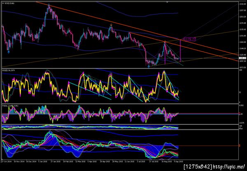Image resolution: width=247 pixels, height=171 pixels.
Task: Select the gray chart shift triangle at top border
Action: point(167,2)
